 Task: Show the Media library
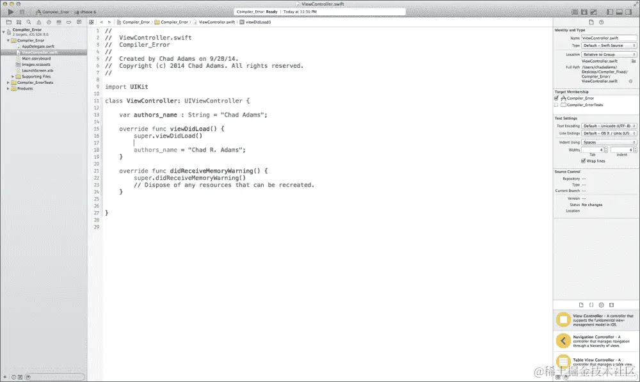point(611,305)
